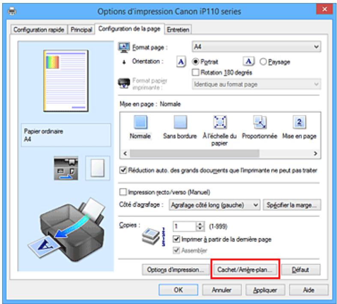Select the Proportionnée layout icon
Screen dimensions: 337x304
pos(259,122)
